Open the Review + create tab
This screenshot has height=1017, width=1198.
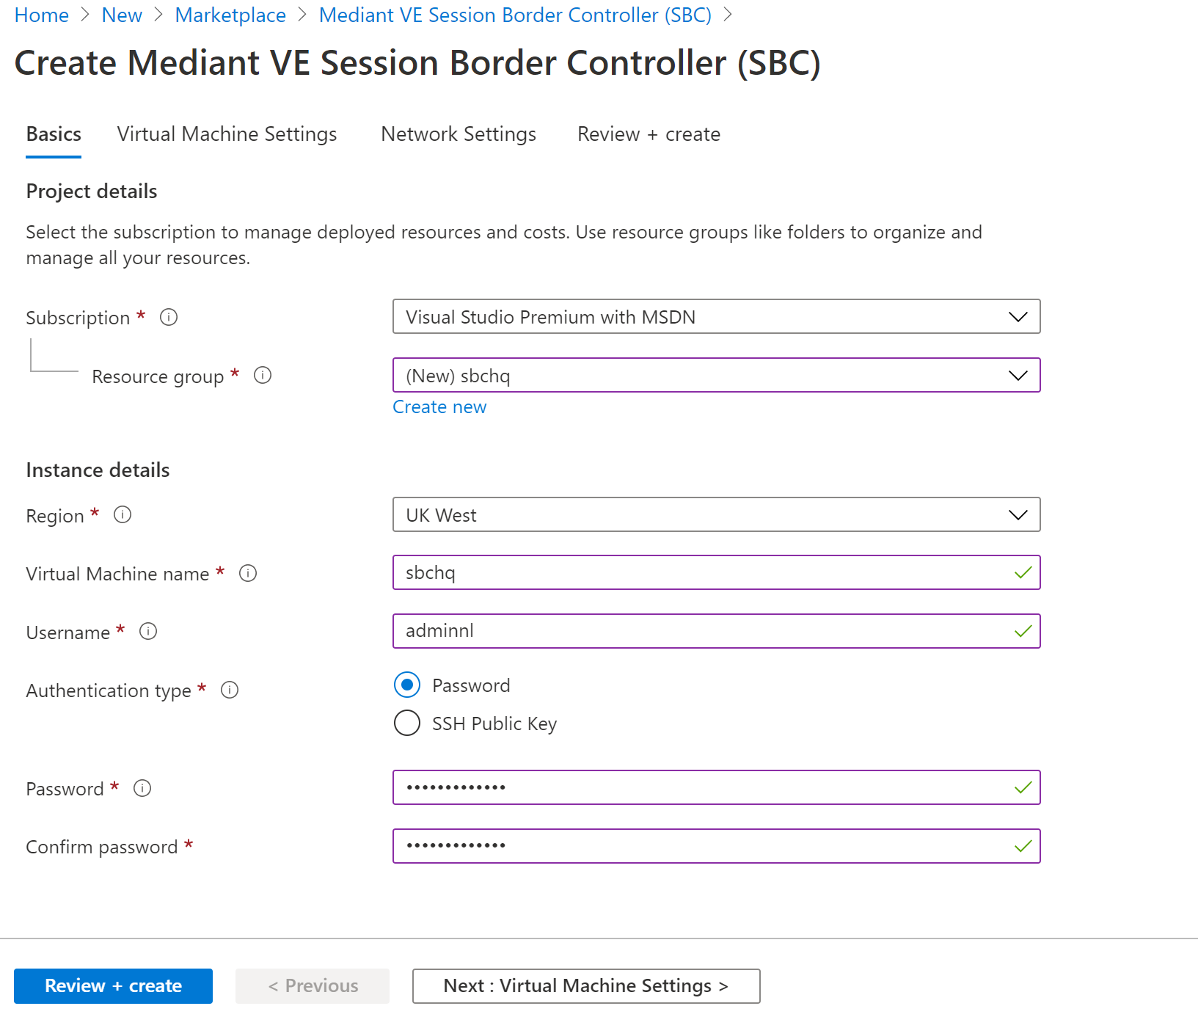point(649,134)
